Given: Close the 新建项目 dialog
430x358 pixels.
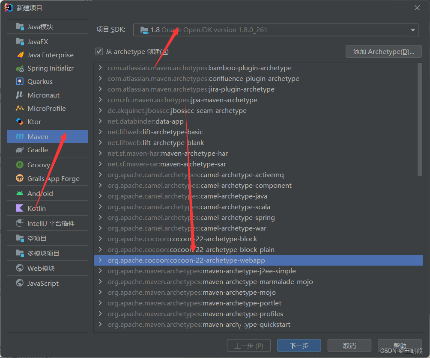Looking at the screenshot, I should point(417,8).
